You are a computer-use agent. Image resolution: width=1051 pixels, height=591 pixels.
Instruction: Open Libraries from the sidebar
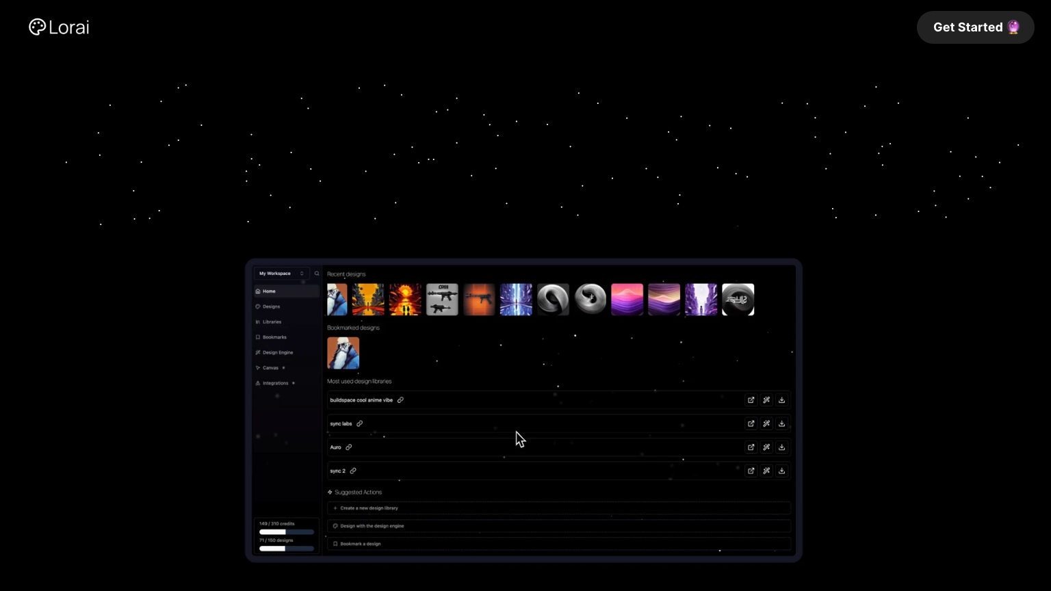click(x=272, y=322)
